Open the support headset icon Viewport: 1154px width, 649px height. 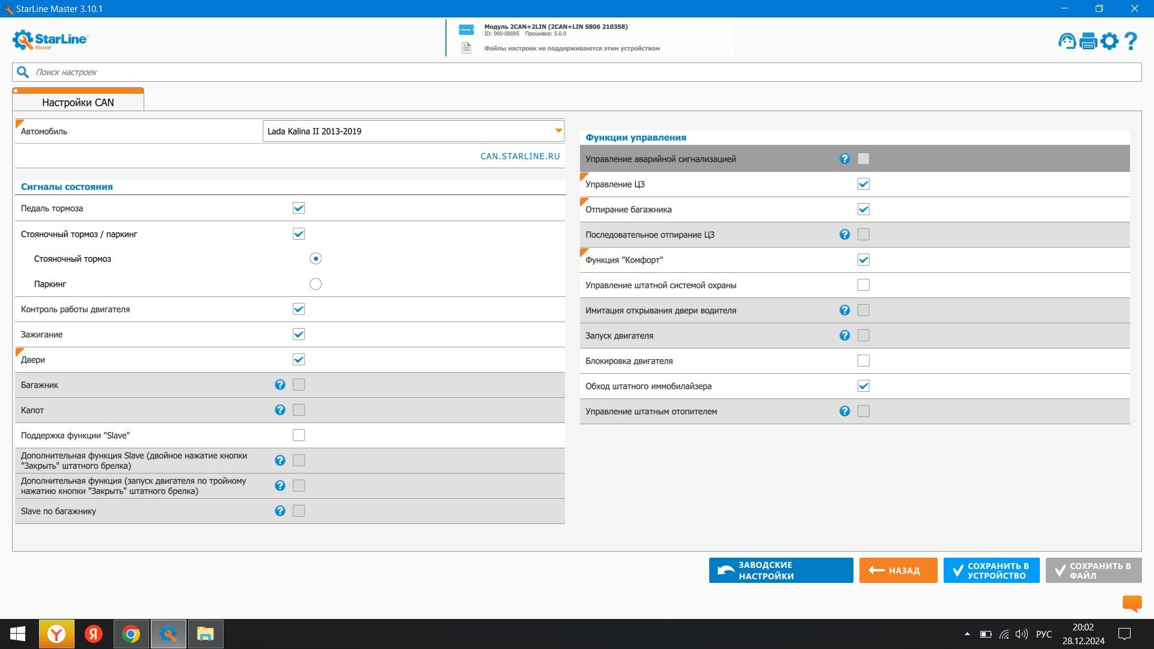tap(1067, 41)
